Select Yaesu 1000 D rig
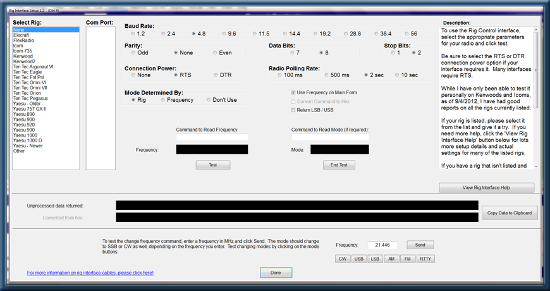The width and height of the screenshot is (550, 291). (46, 140)
